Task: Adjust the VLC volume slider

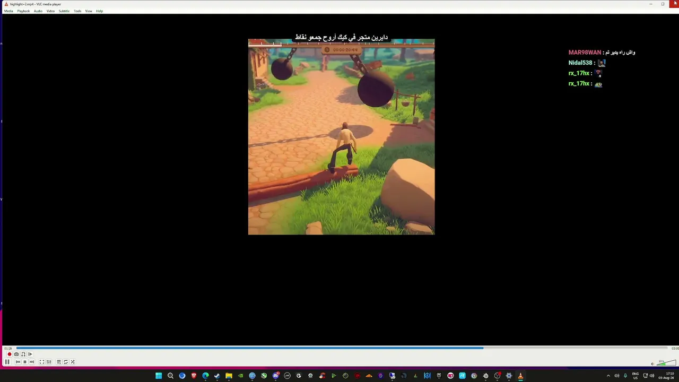Action: point(667,363)
